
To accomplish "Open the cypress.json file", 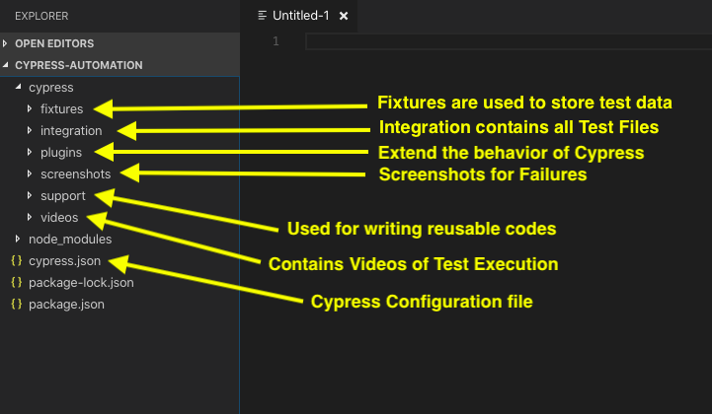I will point(64,261).
